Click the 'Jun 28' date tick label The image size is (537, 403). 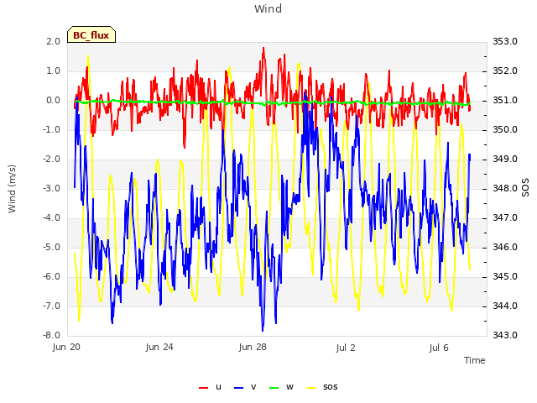[253, 348]
